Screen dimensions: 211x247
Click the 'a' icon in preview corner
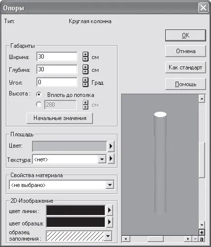202,239
